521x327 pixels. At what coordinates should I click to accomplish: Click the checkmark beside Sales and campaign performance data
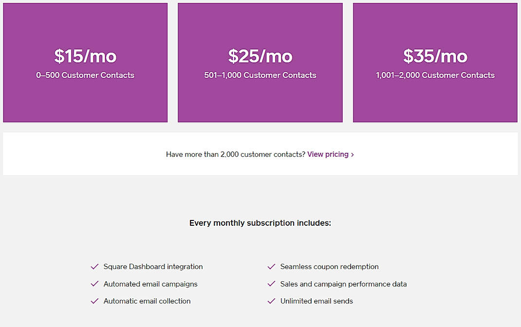pos(271,284)
